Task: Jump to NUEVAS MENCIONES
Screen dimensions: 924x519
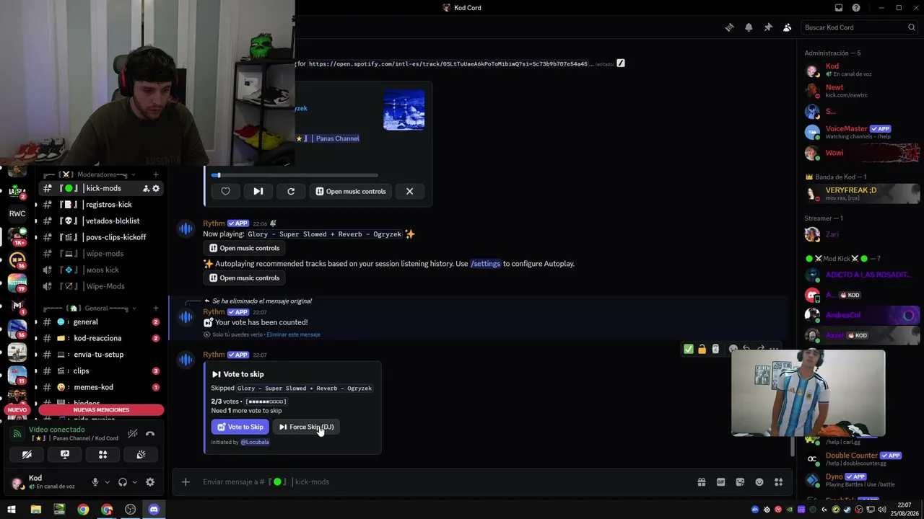Action: pyautogui.click(x=101, y=410)
